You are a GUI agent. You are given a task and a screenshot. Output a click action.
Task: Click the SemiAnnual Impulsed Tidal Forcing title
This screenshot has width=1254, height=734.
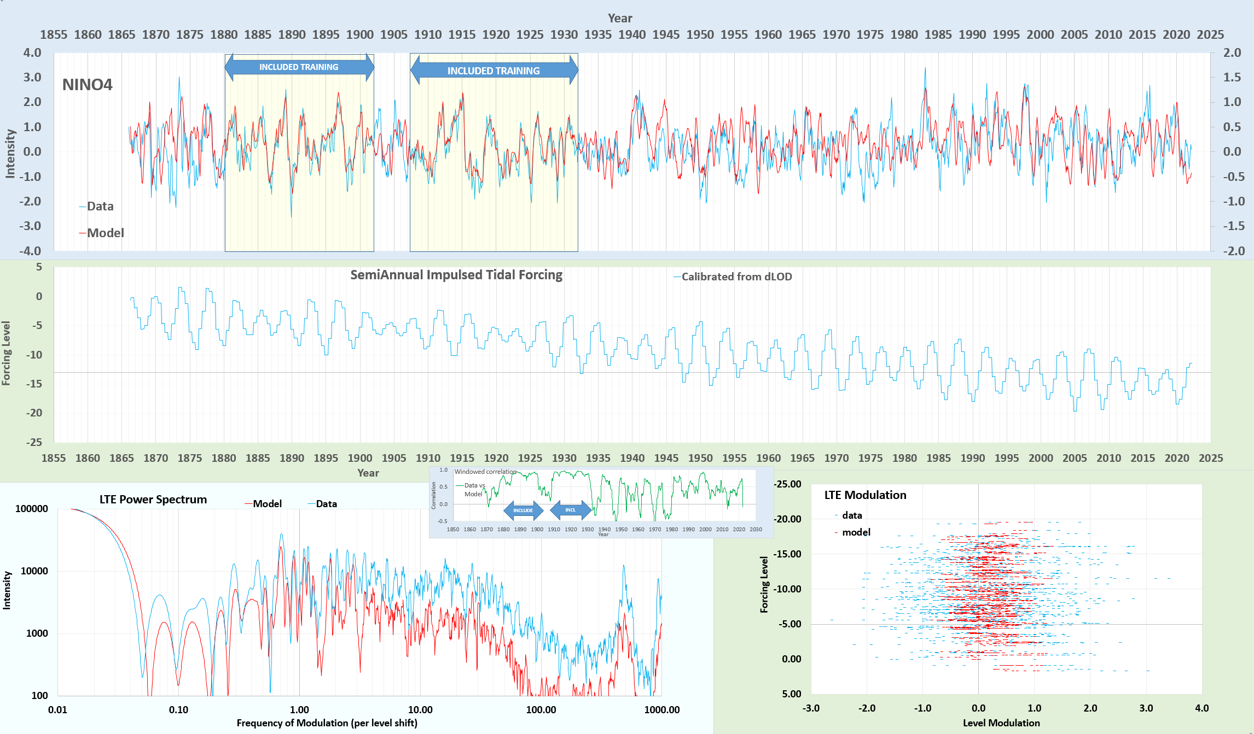click(x=456, y=275)
